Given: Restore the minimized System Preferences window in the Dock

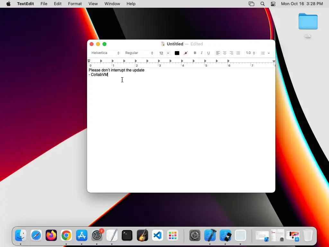Looking at the screenshot, I should coord(278,235).
